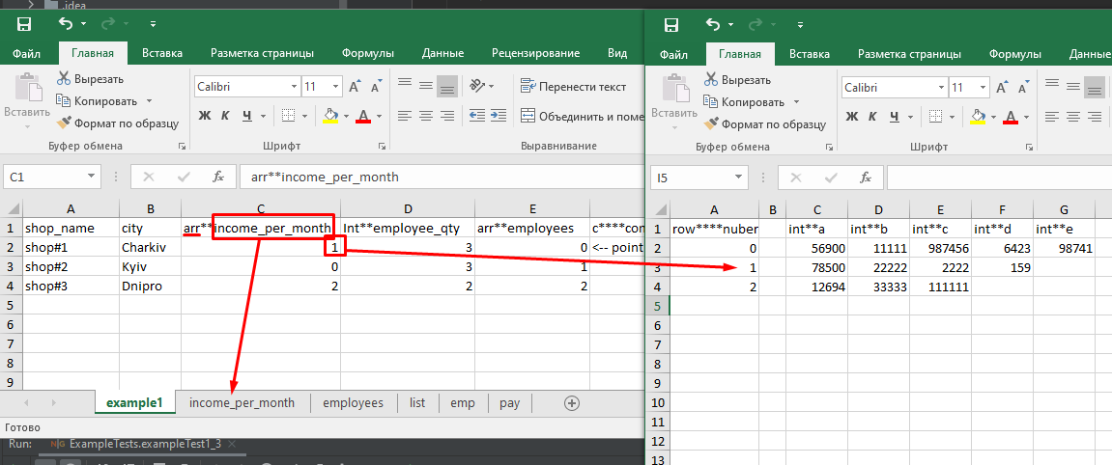The width and height of the screenshot is (1112, 465).
Task: Toggle Underline (Ч) in right window
Action: click(895, 116)
